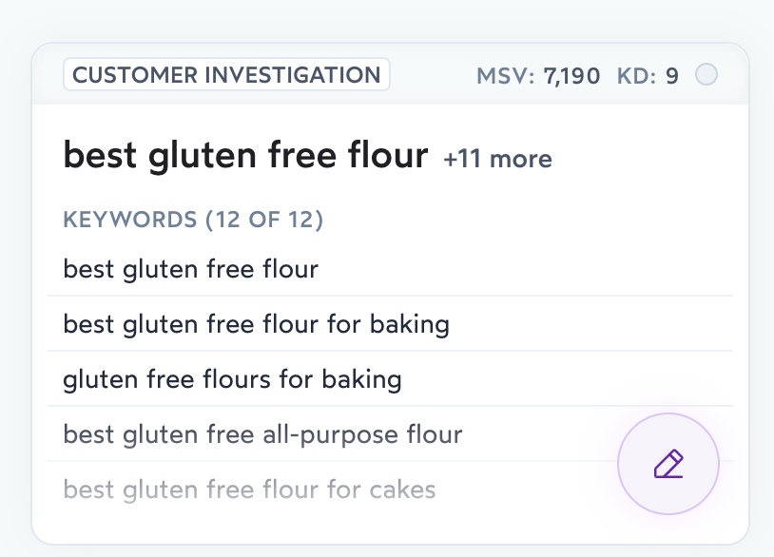
Task: Click the 7,190 search volume value
Action: click(x=571, y=76)
